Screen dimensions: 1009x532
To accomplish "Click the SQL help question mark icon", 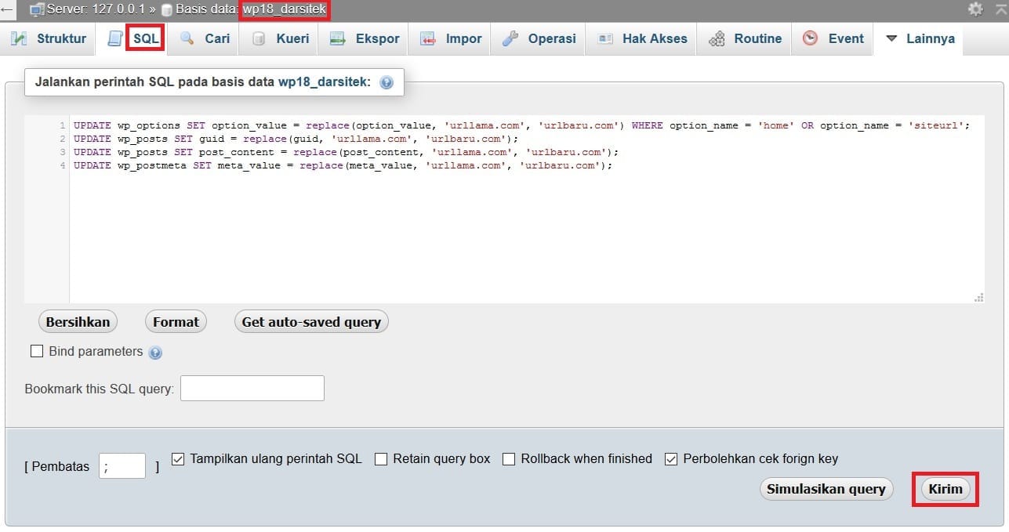I will pos(387,81).
